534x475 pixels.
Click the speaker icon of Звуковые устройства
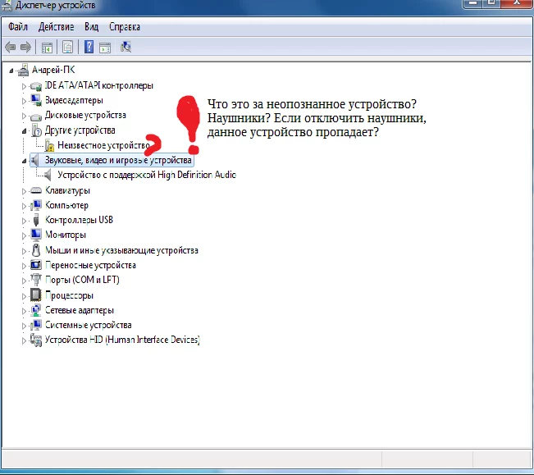pyautogui.click(x=34, y=160)
